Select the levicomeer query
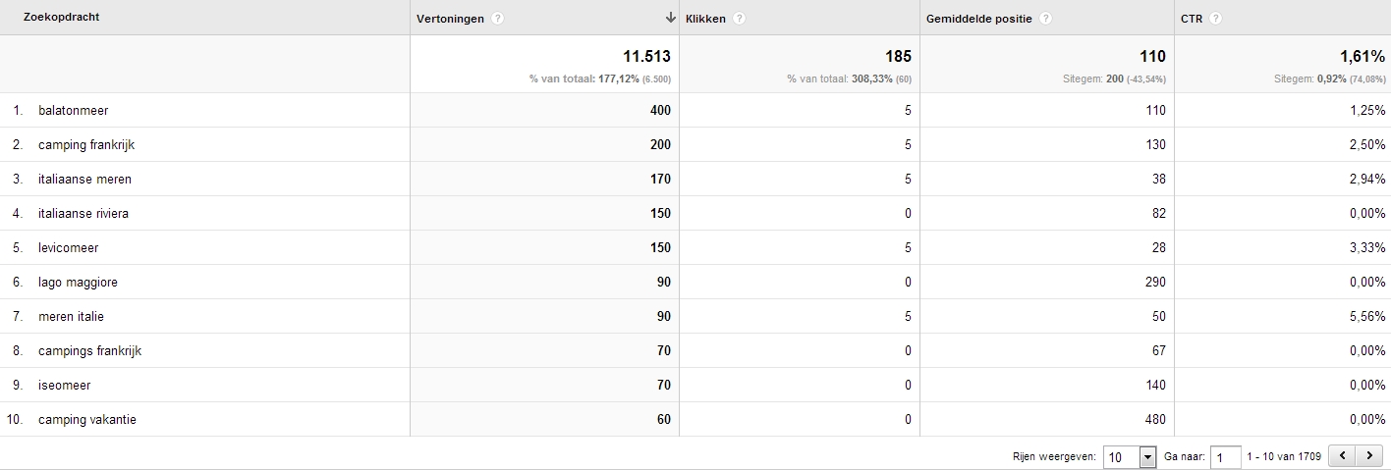 pos(69,248)
